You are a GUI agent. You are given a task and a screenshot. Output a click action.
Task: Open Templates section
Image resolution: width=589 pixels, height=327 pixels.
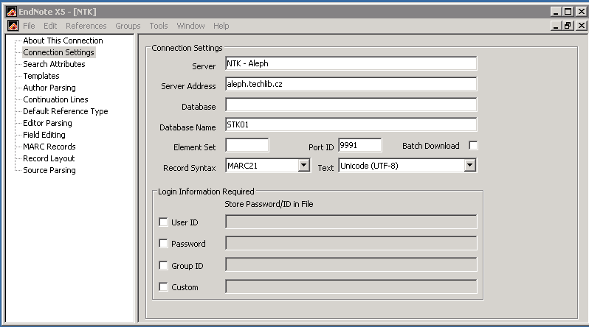[41, 76]
